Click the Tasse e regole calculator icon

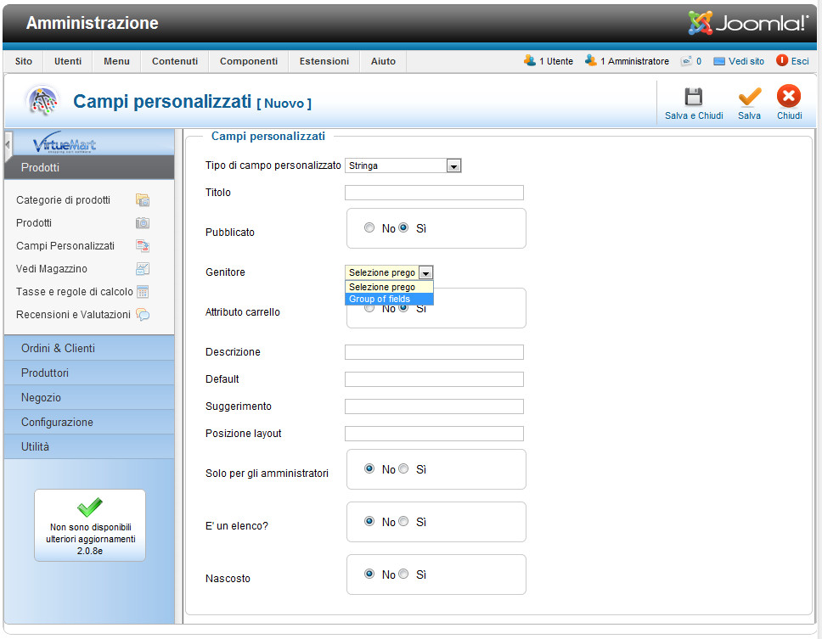pyautogui.click(x=143, y=292)
